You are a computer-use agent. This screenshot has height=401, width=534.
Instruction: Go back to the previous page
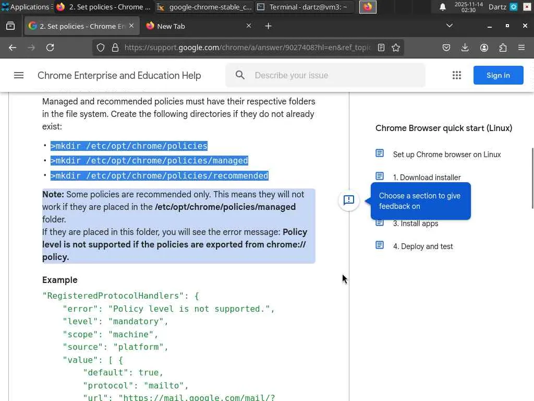[x=13, y=48]
